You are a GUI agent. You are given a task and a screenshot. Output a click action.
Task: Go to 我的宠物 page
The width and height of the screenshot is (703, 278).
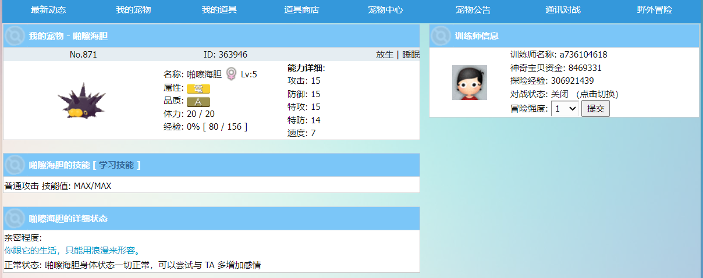tap(133, 10)
